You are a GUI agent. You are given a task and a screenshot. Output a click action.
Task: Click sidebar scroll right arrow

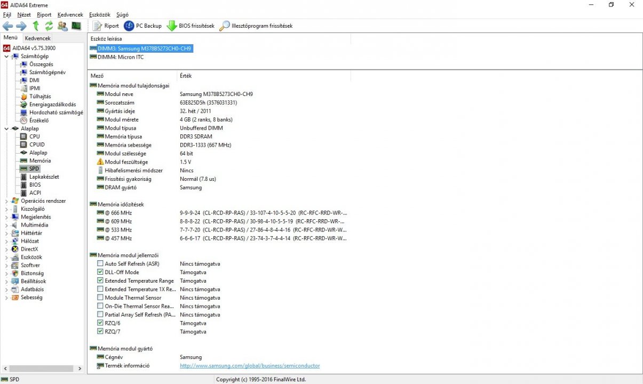(80, 369)
